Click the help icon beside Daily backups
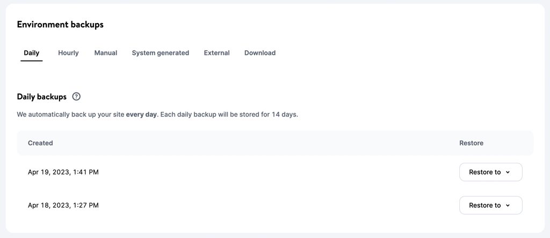Image resolution: width=550 pixels, height=238 pixels. click(x=76, y=97)
